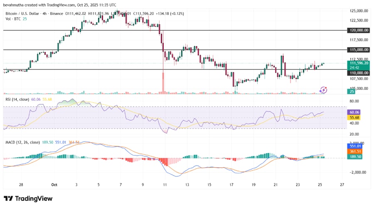374x208 pixels.
Task: Click the 11 date on time axis
Action: [x=165, y=184]
